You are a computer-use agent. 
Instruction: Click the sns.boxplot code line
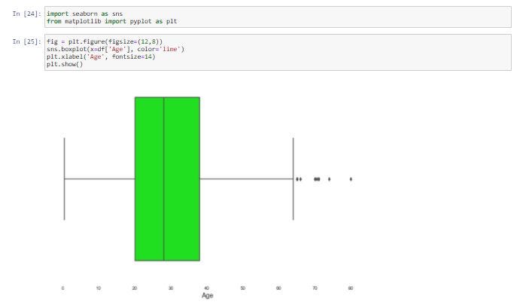pos(115,49)
